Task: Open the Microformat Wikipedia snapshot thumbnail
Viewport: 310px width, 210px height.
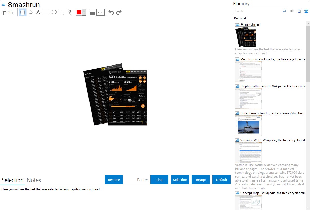Action: pyautogui.click(x=248, y=72)
